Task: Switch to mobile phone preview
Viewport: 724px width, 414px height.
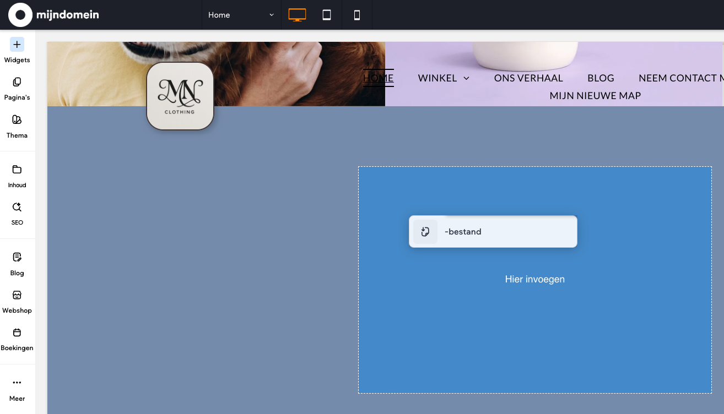Action: (357, 15)
